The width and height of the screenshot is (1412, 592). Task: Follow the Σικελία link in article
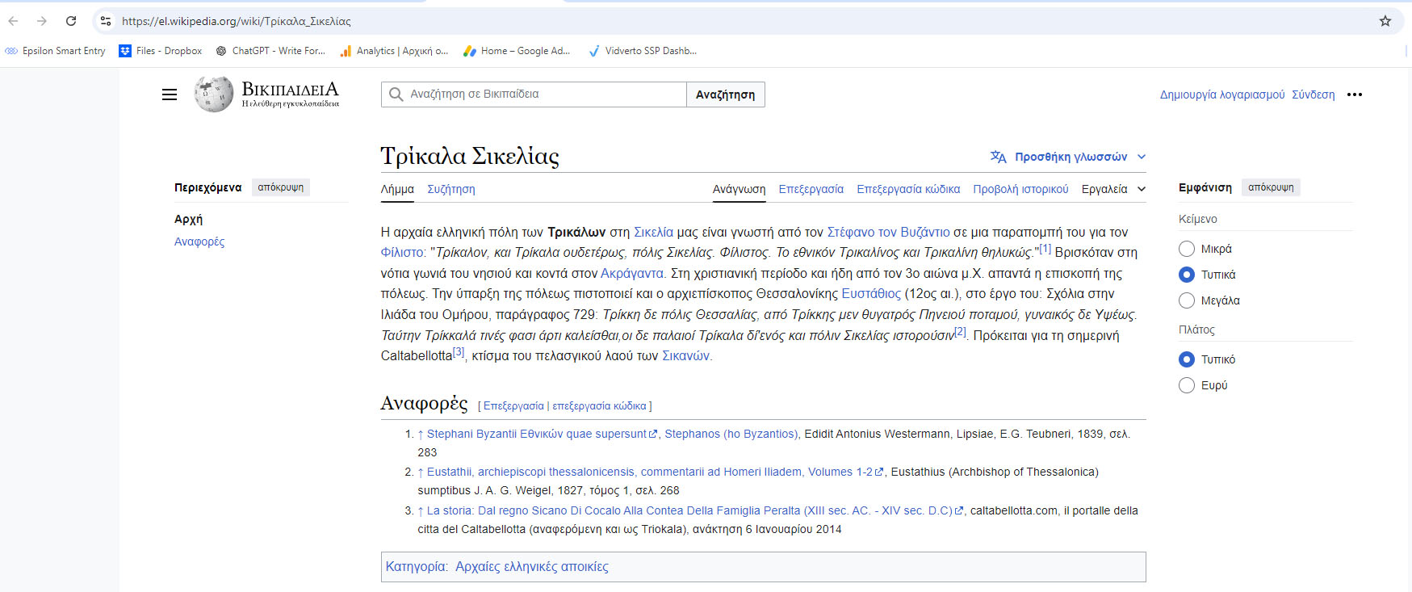tap(653, 232)
